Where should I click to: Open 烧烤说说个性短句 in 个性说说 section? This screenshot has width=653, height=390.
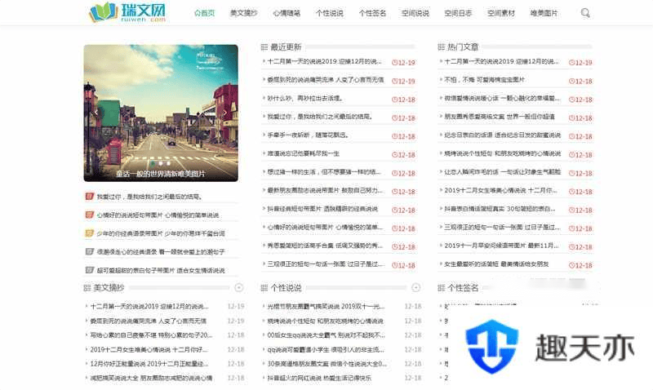pos(325,321)
